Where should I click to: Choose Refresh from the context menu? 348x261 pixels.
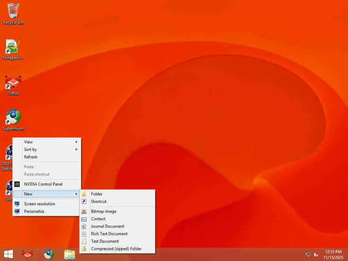[46, 157]
